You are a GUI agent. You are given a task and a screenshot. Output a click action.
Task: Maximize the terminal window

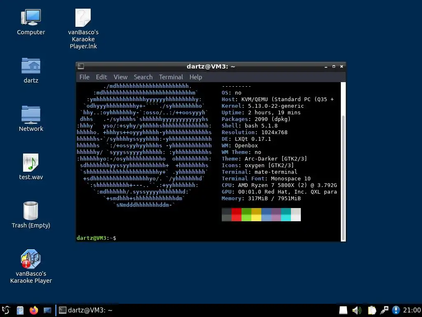pos(334,66)
